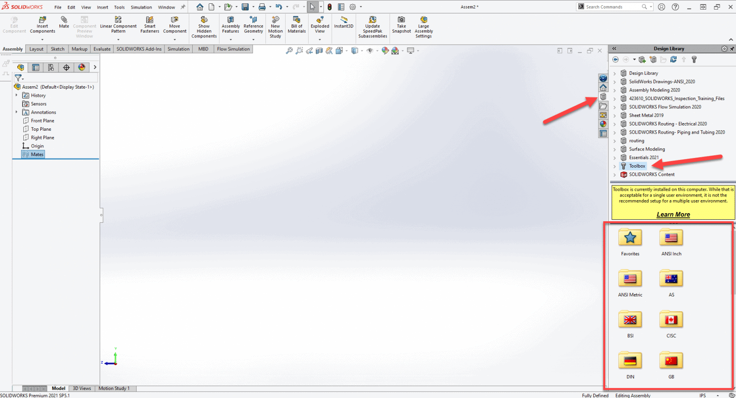
Task: Expand the SOLIDWORKS Content node
Action: coord(615,175)
